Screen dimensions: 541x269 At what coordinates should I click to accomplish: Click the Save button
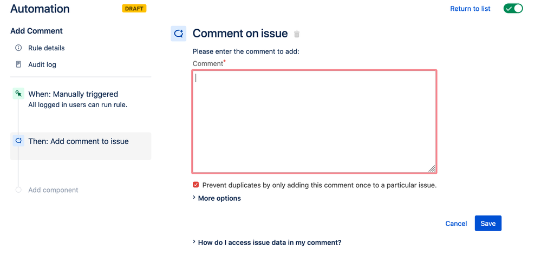[x=488, y=224]
